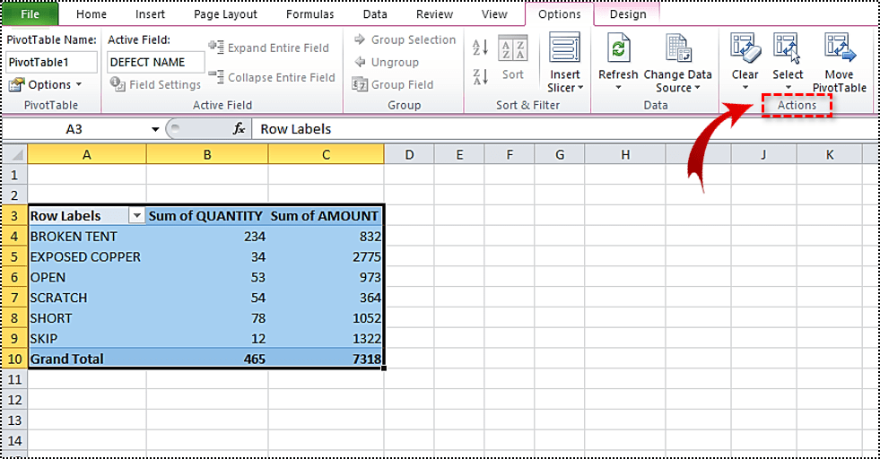Viewport: 880px width, 459px height.
Task: Sort ascending A to Z
Action: coord(480,48)
